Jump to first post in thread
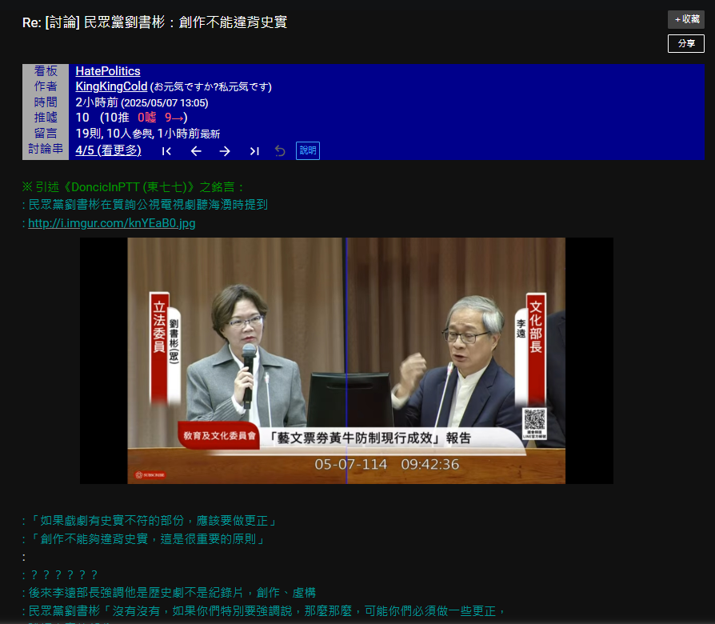This screenshot has height=624, width=715. 166,151
